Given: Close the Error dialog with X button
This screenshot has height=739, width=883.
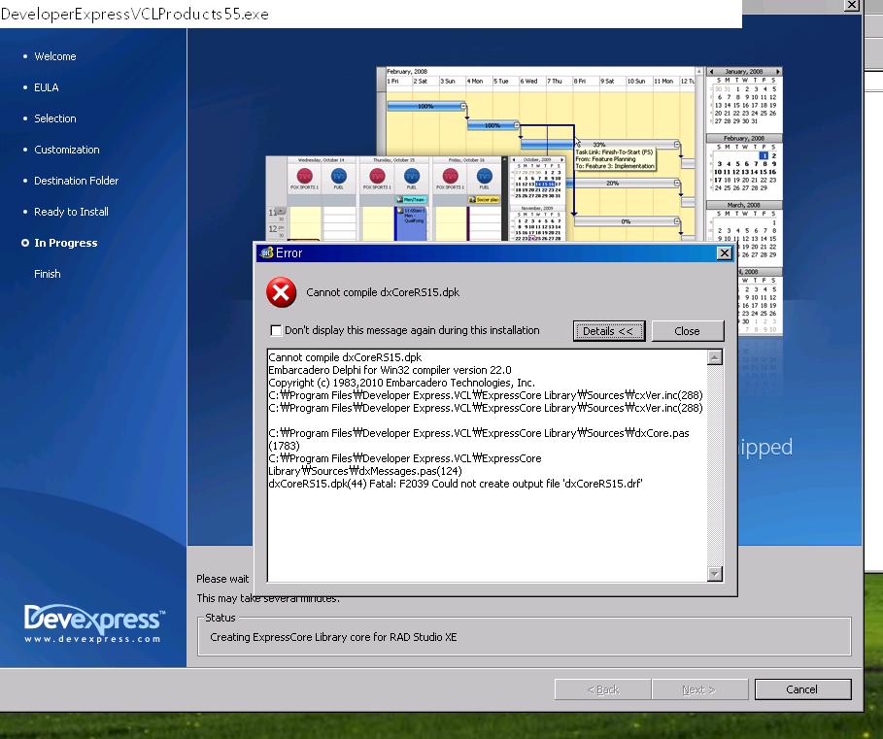Looking at the screenshot, I should point(724,253).
